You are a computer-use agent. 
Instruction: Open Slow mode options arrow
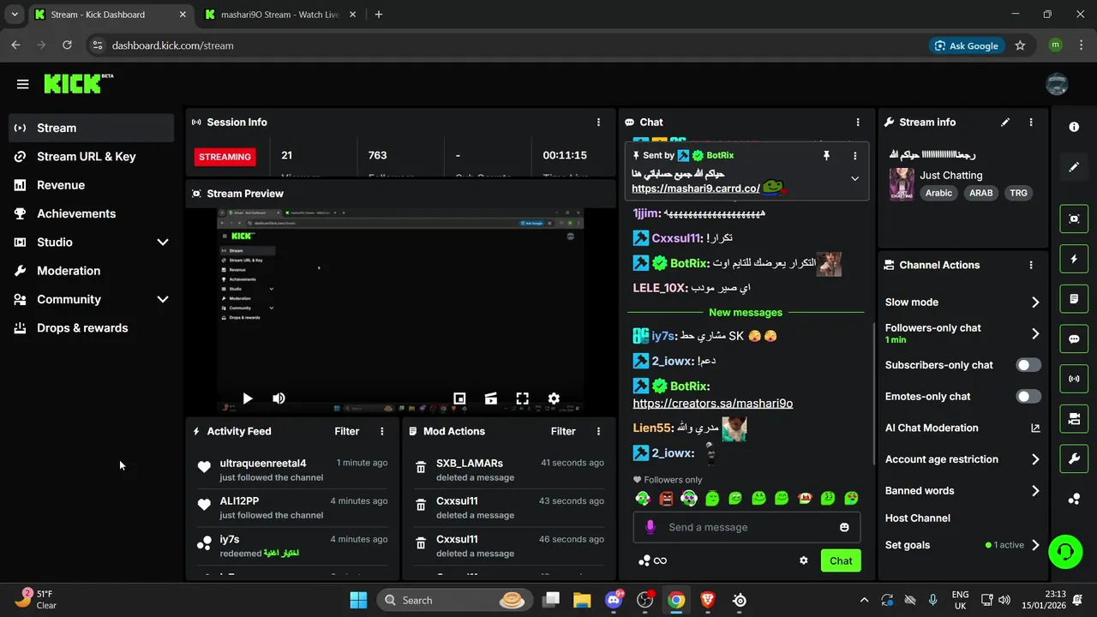(x=1035, y=302)
